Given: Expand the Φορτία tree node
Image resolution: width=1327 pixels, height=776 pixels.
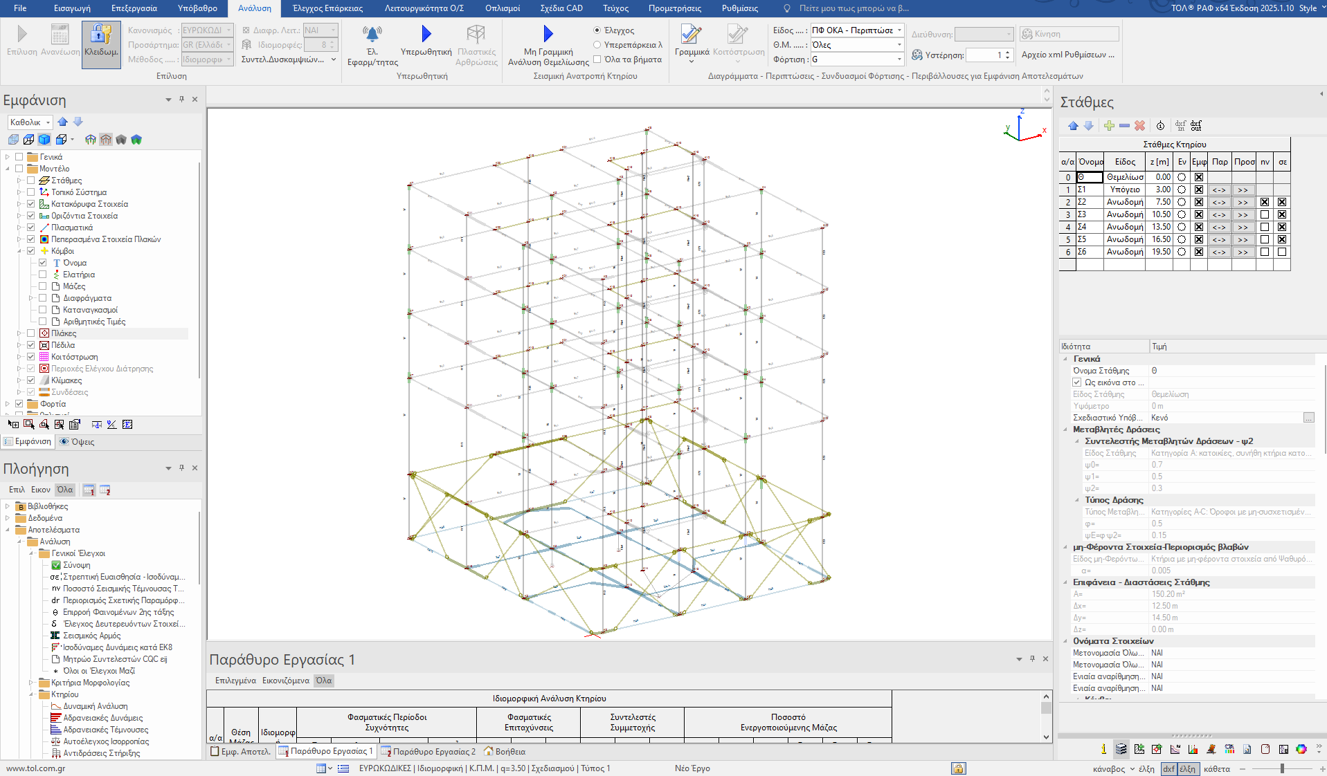Looking at the screenshot, I should tap(8, 404).
